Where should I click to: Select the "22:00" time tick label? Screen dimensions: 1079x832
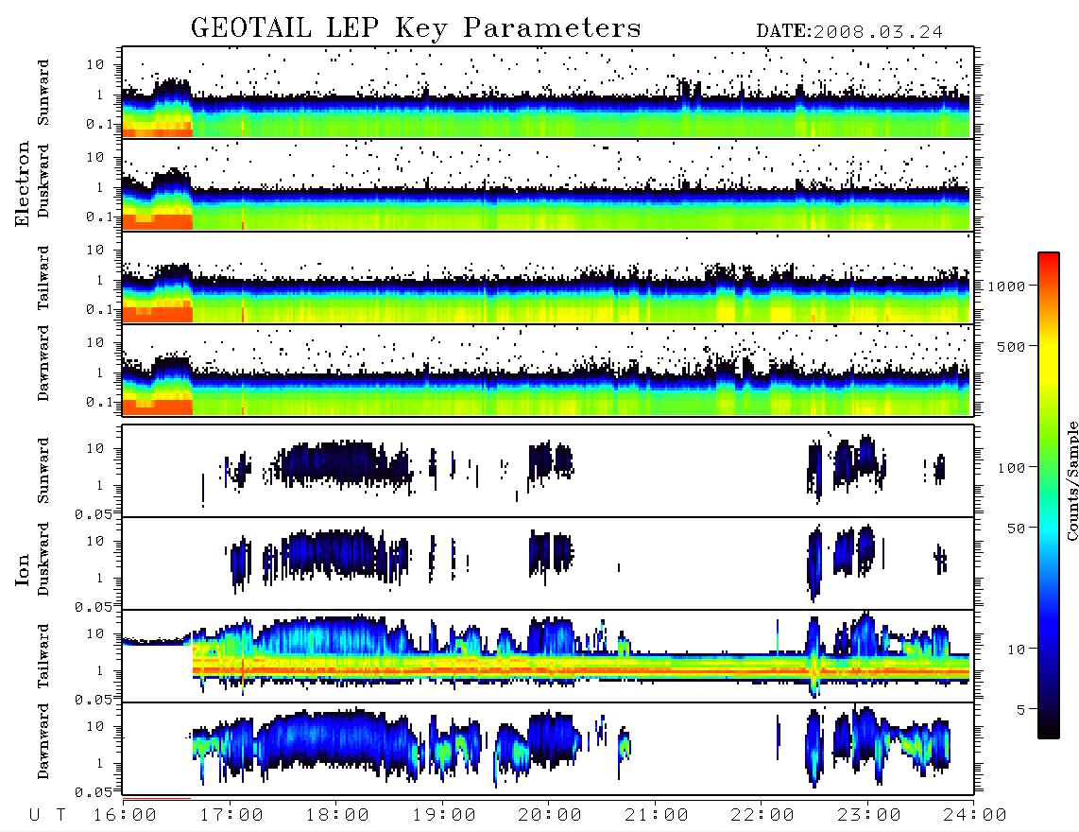pyautogui.click(x=762, y=816)
